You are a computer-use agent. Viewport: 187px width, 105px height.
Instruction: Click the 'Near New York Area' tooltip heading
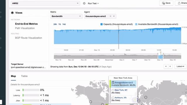[123, 78]
